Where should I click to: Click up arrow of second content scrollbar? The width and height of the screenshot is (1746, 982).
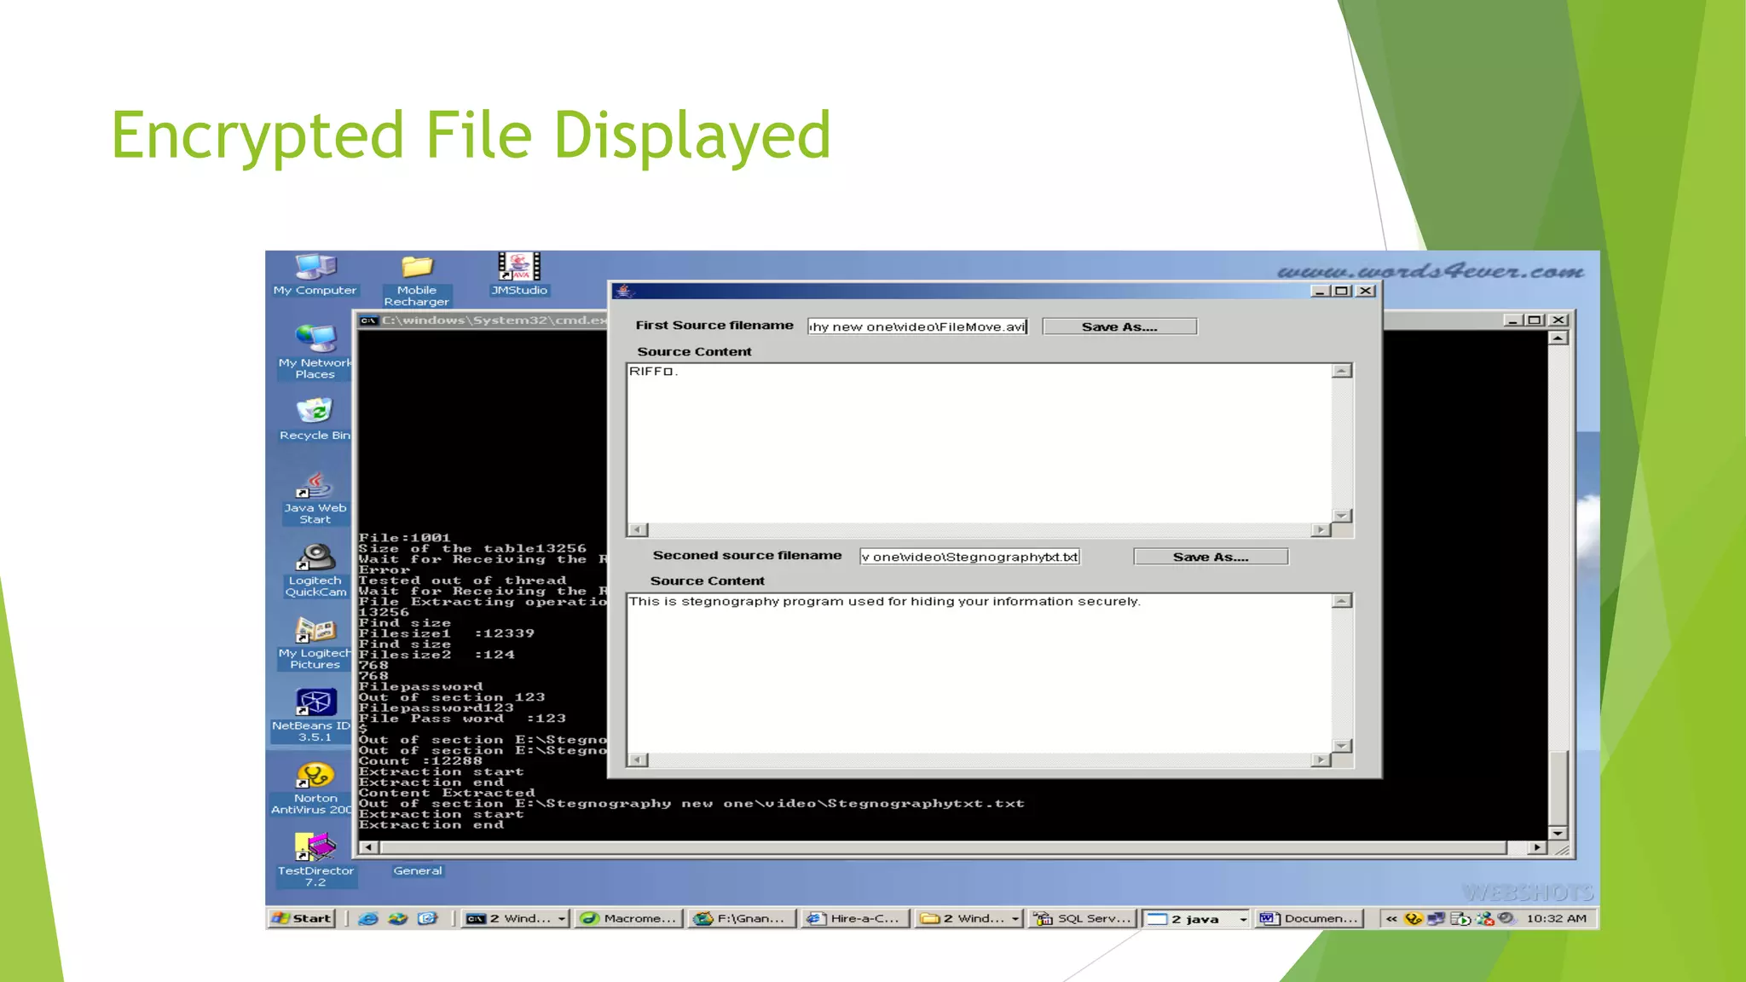(1342, 601)
